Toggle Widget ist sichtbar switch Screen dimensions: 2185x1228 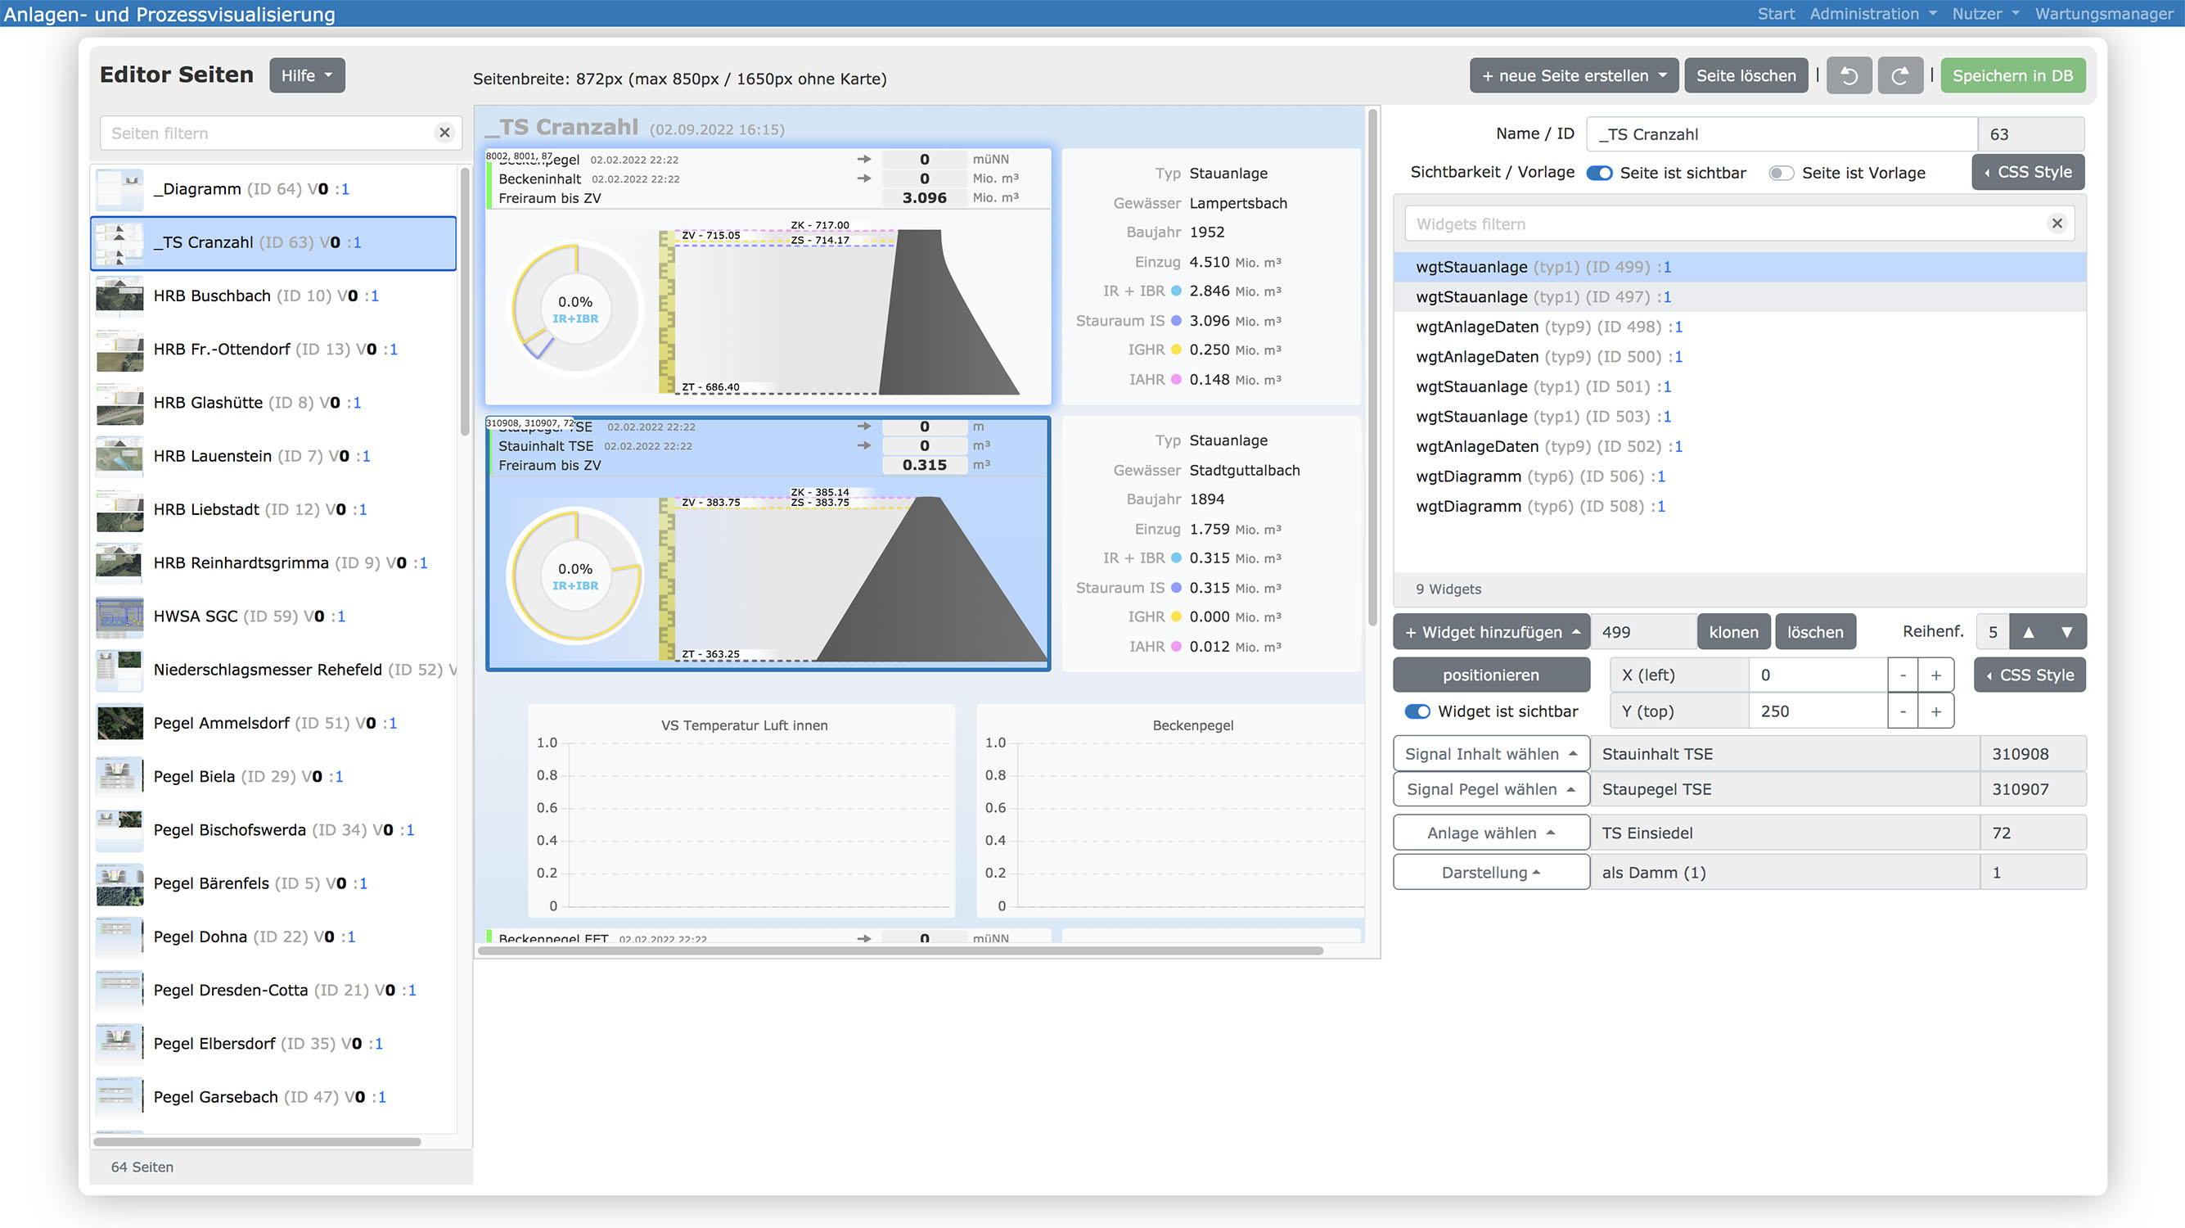[x=1417, y=711]
